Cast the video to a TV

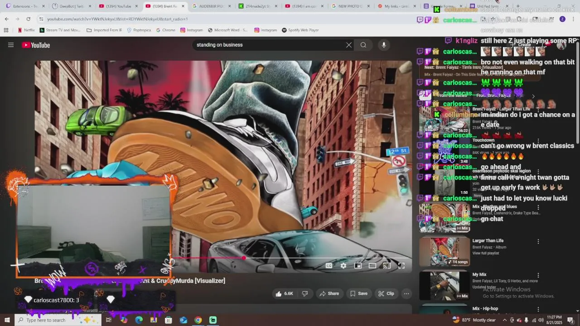tap(387, 266)
